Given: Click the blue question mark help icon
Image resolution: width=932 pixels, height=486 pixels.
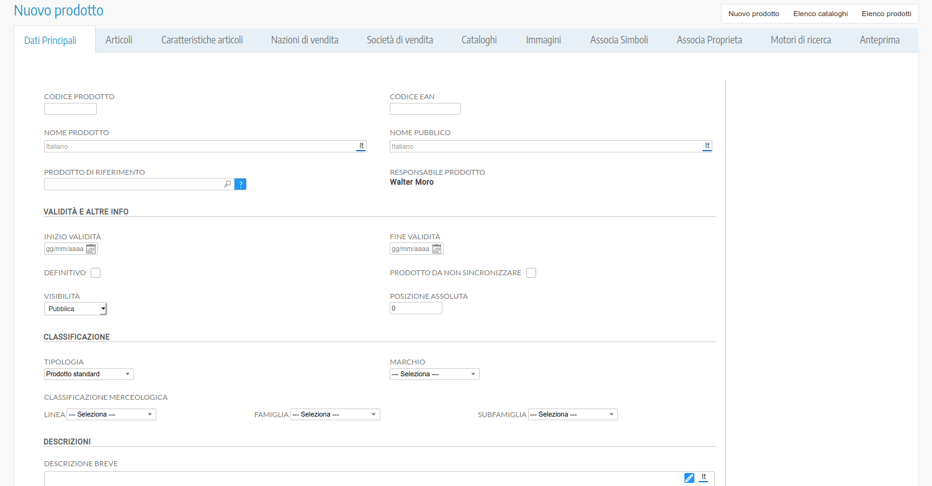Looking at the screenshot, I should click(x=240, y=184).
